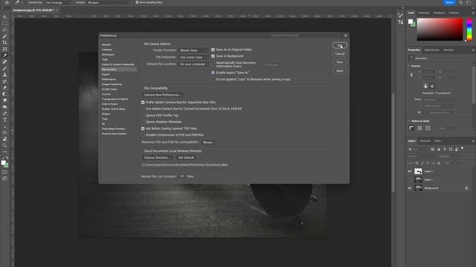The height and width of the screenshot is (267, 476).
Task: Hide the Background layer using eye icon
Action: (410, 188)
